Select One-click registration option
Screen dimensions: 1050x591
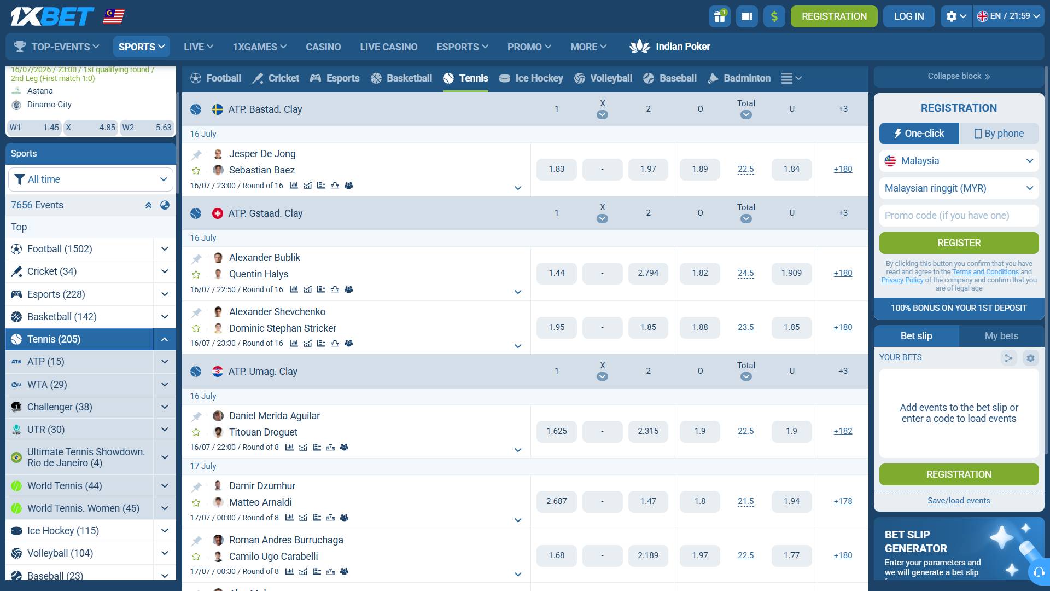tap(919, 134)
